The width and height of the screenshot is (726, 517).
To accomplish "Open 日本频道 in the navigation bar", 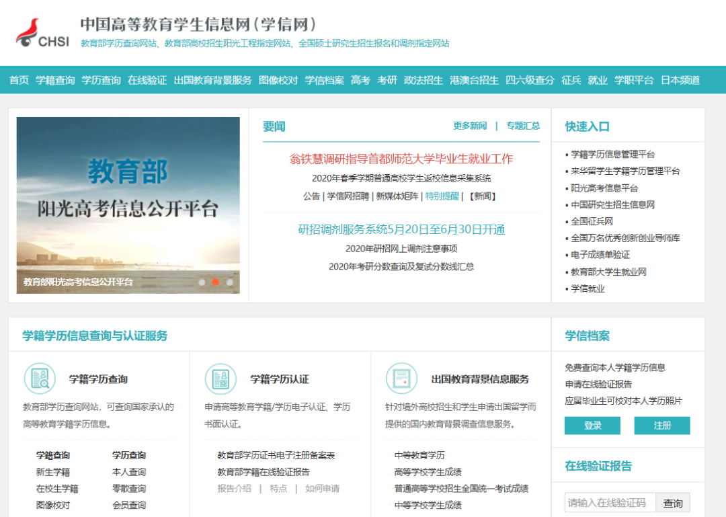I will pyautogui.click(x=680, y=80).
